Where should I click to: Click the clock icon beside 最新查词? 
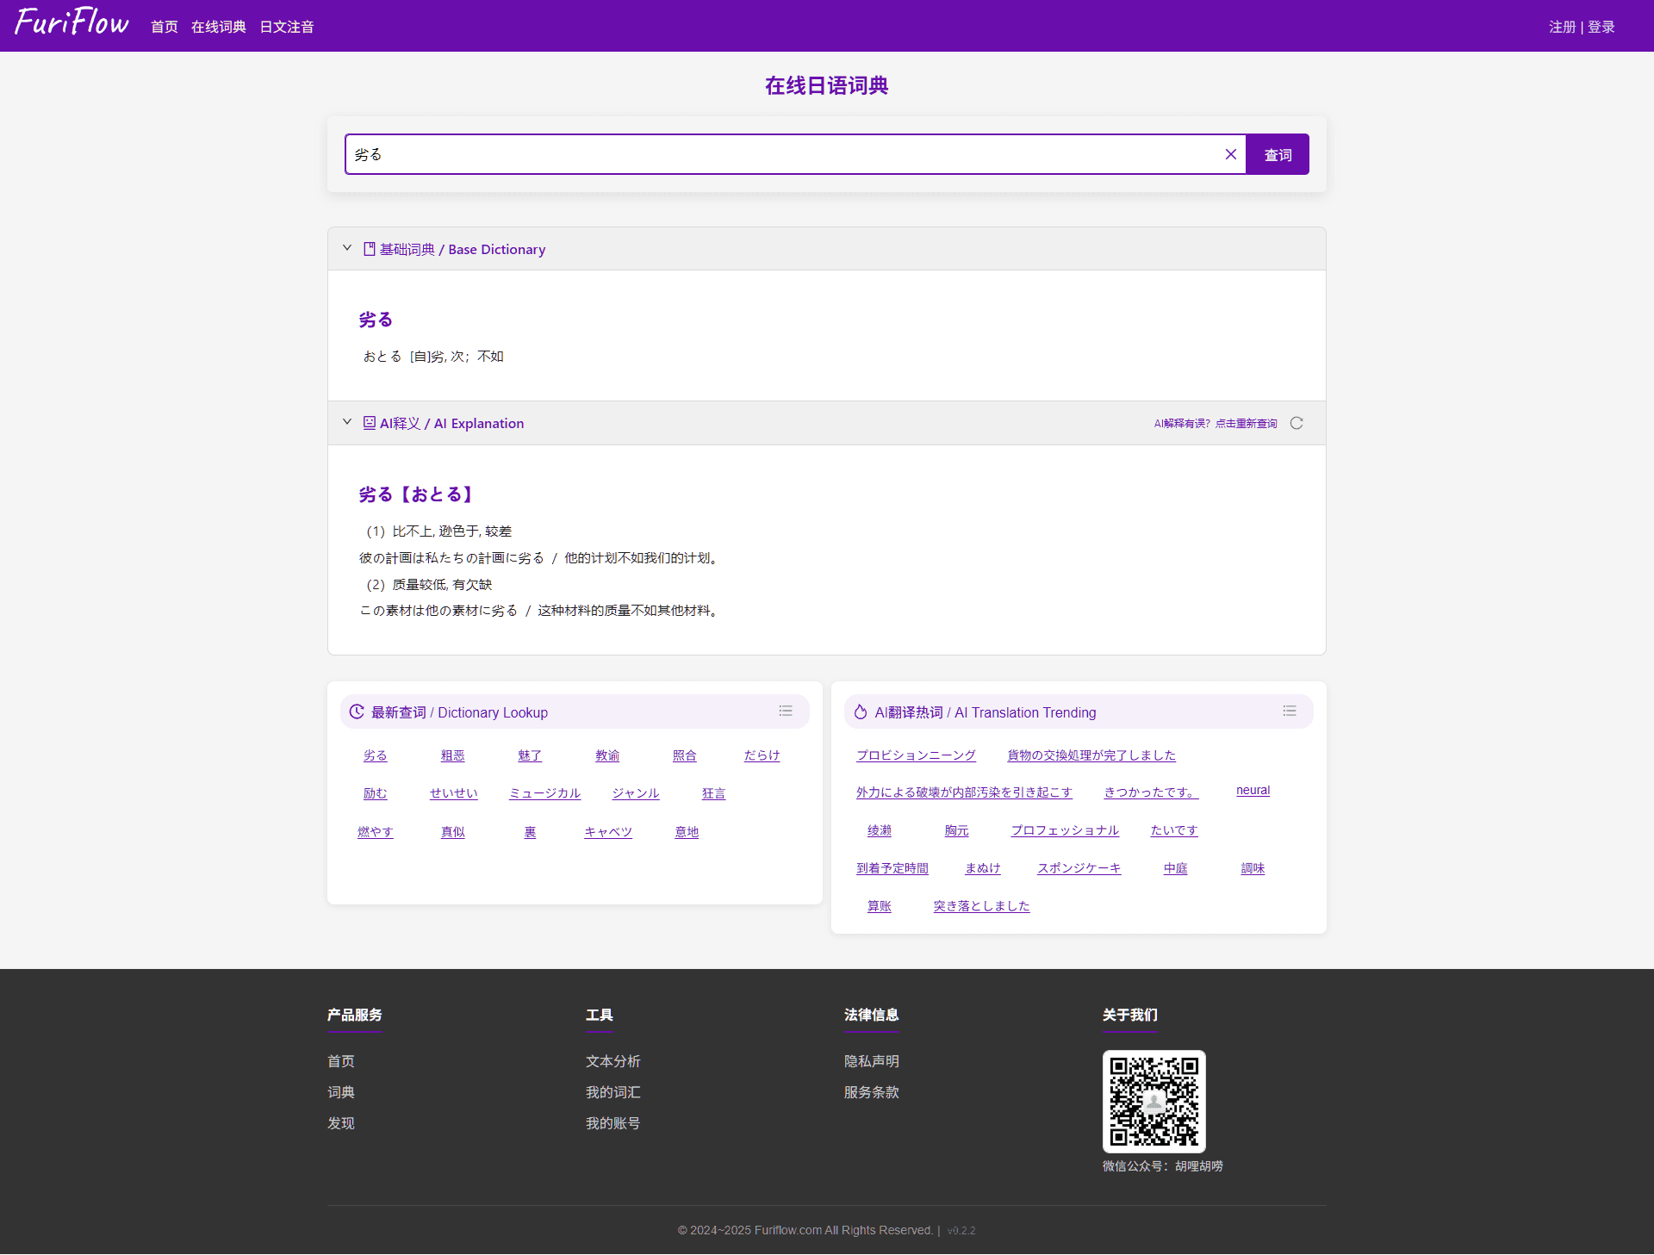(357, 711)
